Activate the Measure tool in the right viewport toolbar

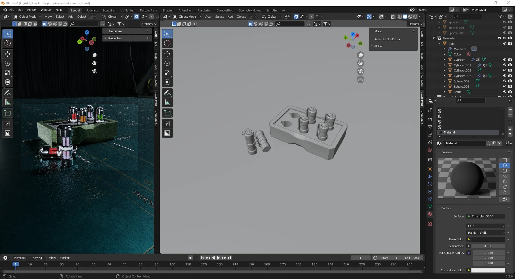click(167, 103)
